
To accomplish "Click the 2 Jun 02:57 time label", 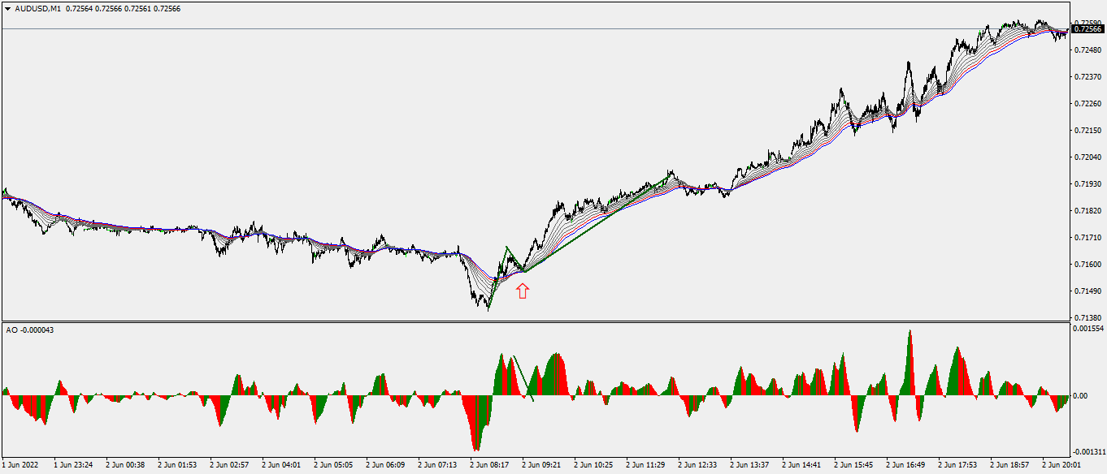I will click(x=228, y=466).
